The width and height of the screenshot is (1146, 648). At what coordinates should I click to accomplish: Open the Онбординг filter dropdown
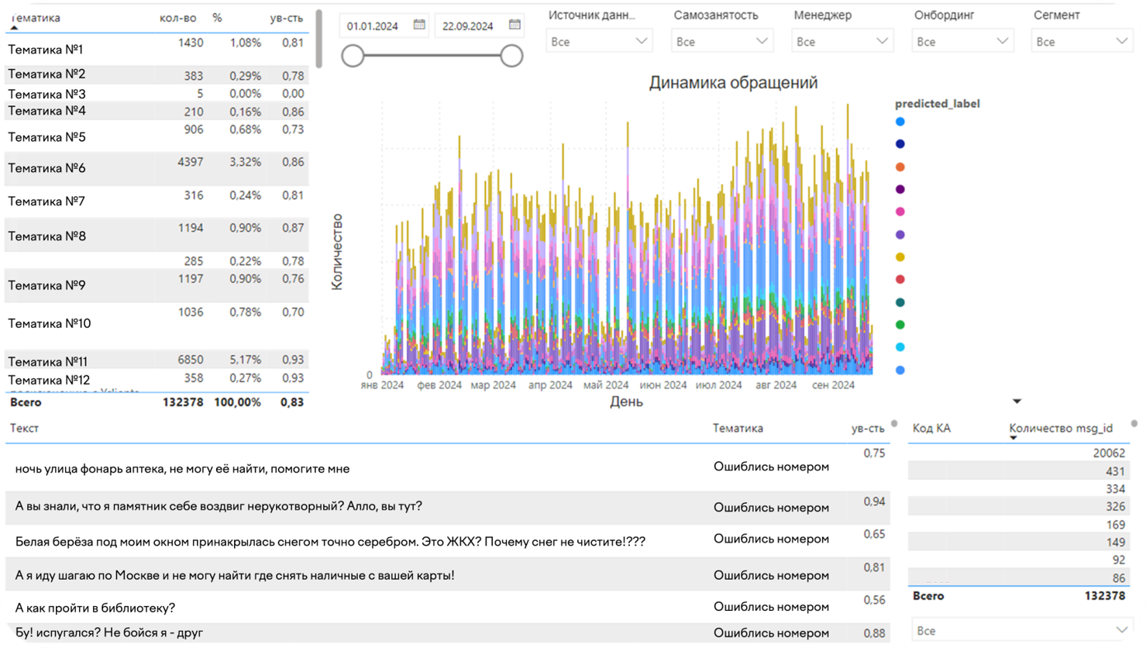tap(962, 41)
